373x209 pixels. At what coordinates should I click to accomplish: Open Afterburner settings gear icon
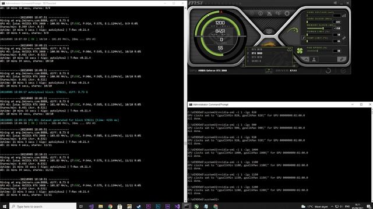pos(287,13)
